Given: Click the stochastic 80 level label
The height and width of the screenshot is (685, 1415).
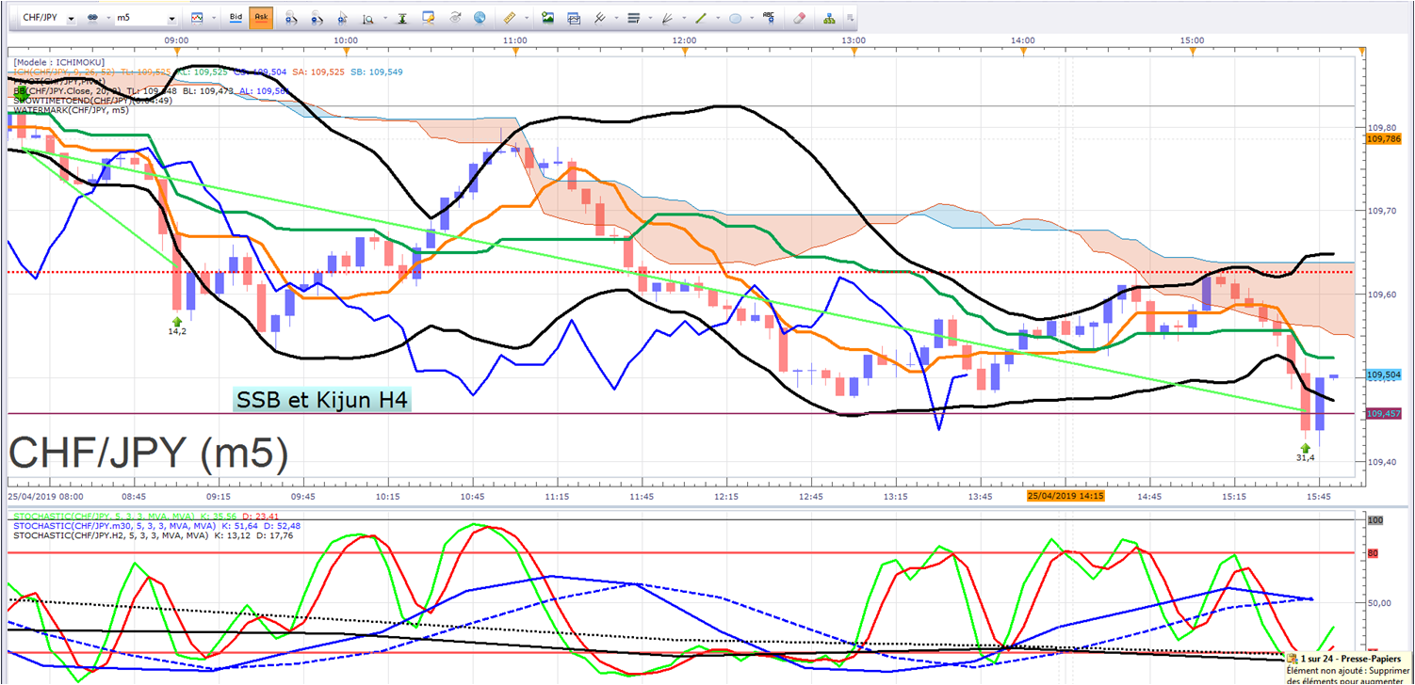Looking at the screenshot, I should (x=1373, y=553).
